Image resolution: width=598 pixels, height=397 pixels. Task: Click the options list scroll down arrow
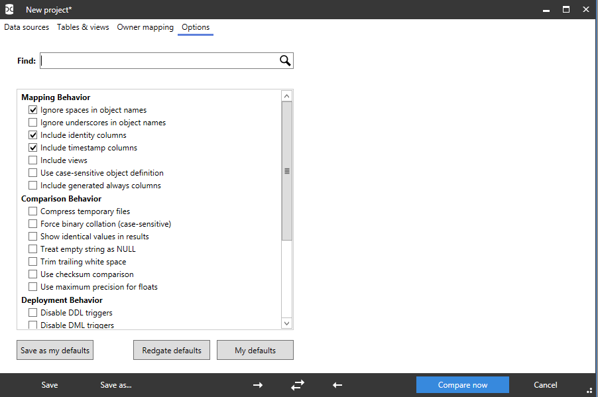pyautogui.click(x=287, y=323)
